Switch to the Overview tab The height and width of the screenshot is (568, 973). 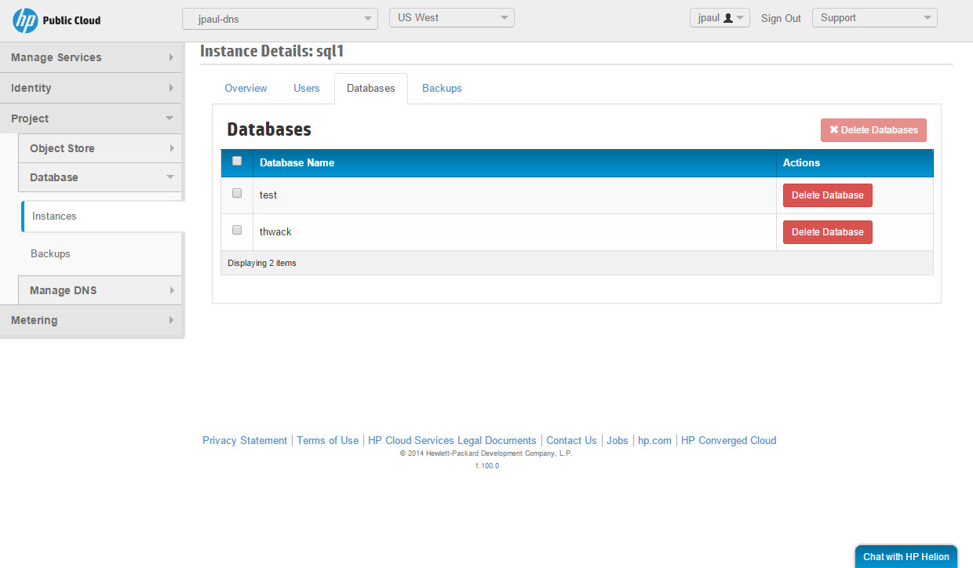pos(246,89)
